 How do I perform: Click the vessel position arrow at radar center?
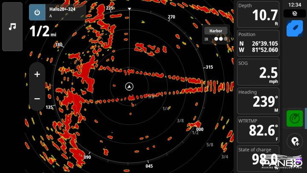tap(130, 87)
